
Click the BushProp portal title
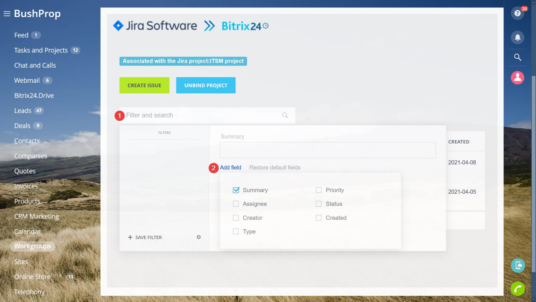point(37,14)
